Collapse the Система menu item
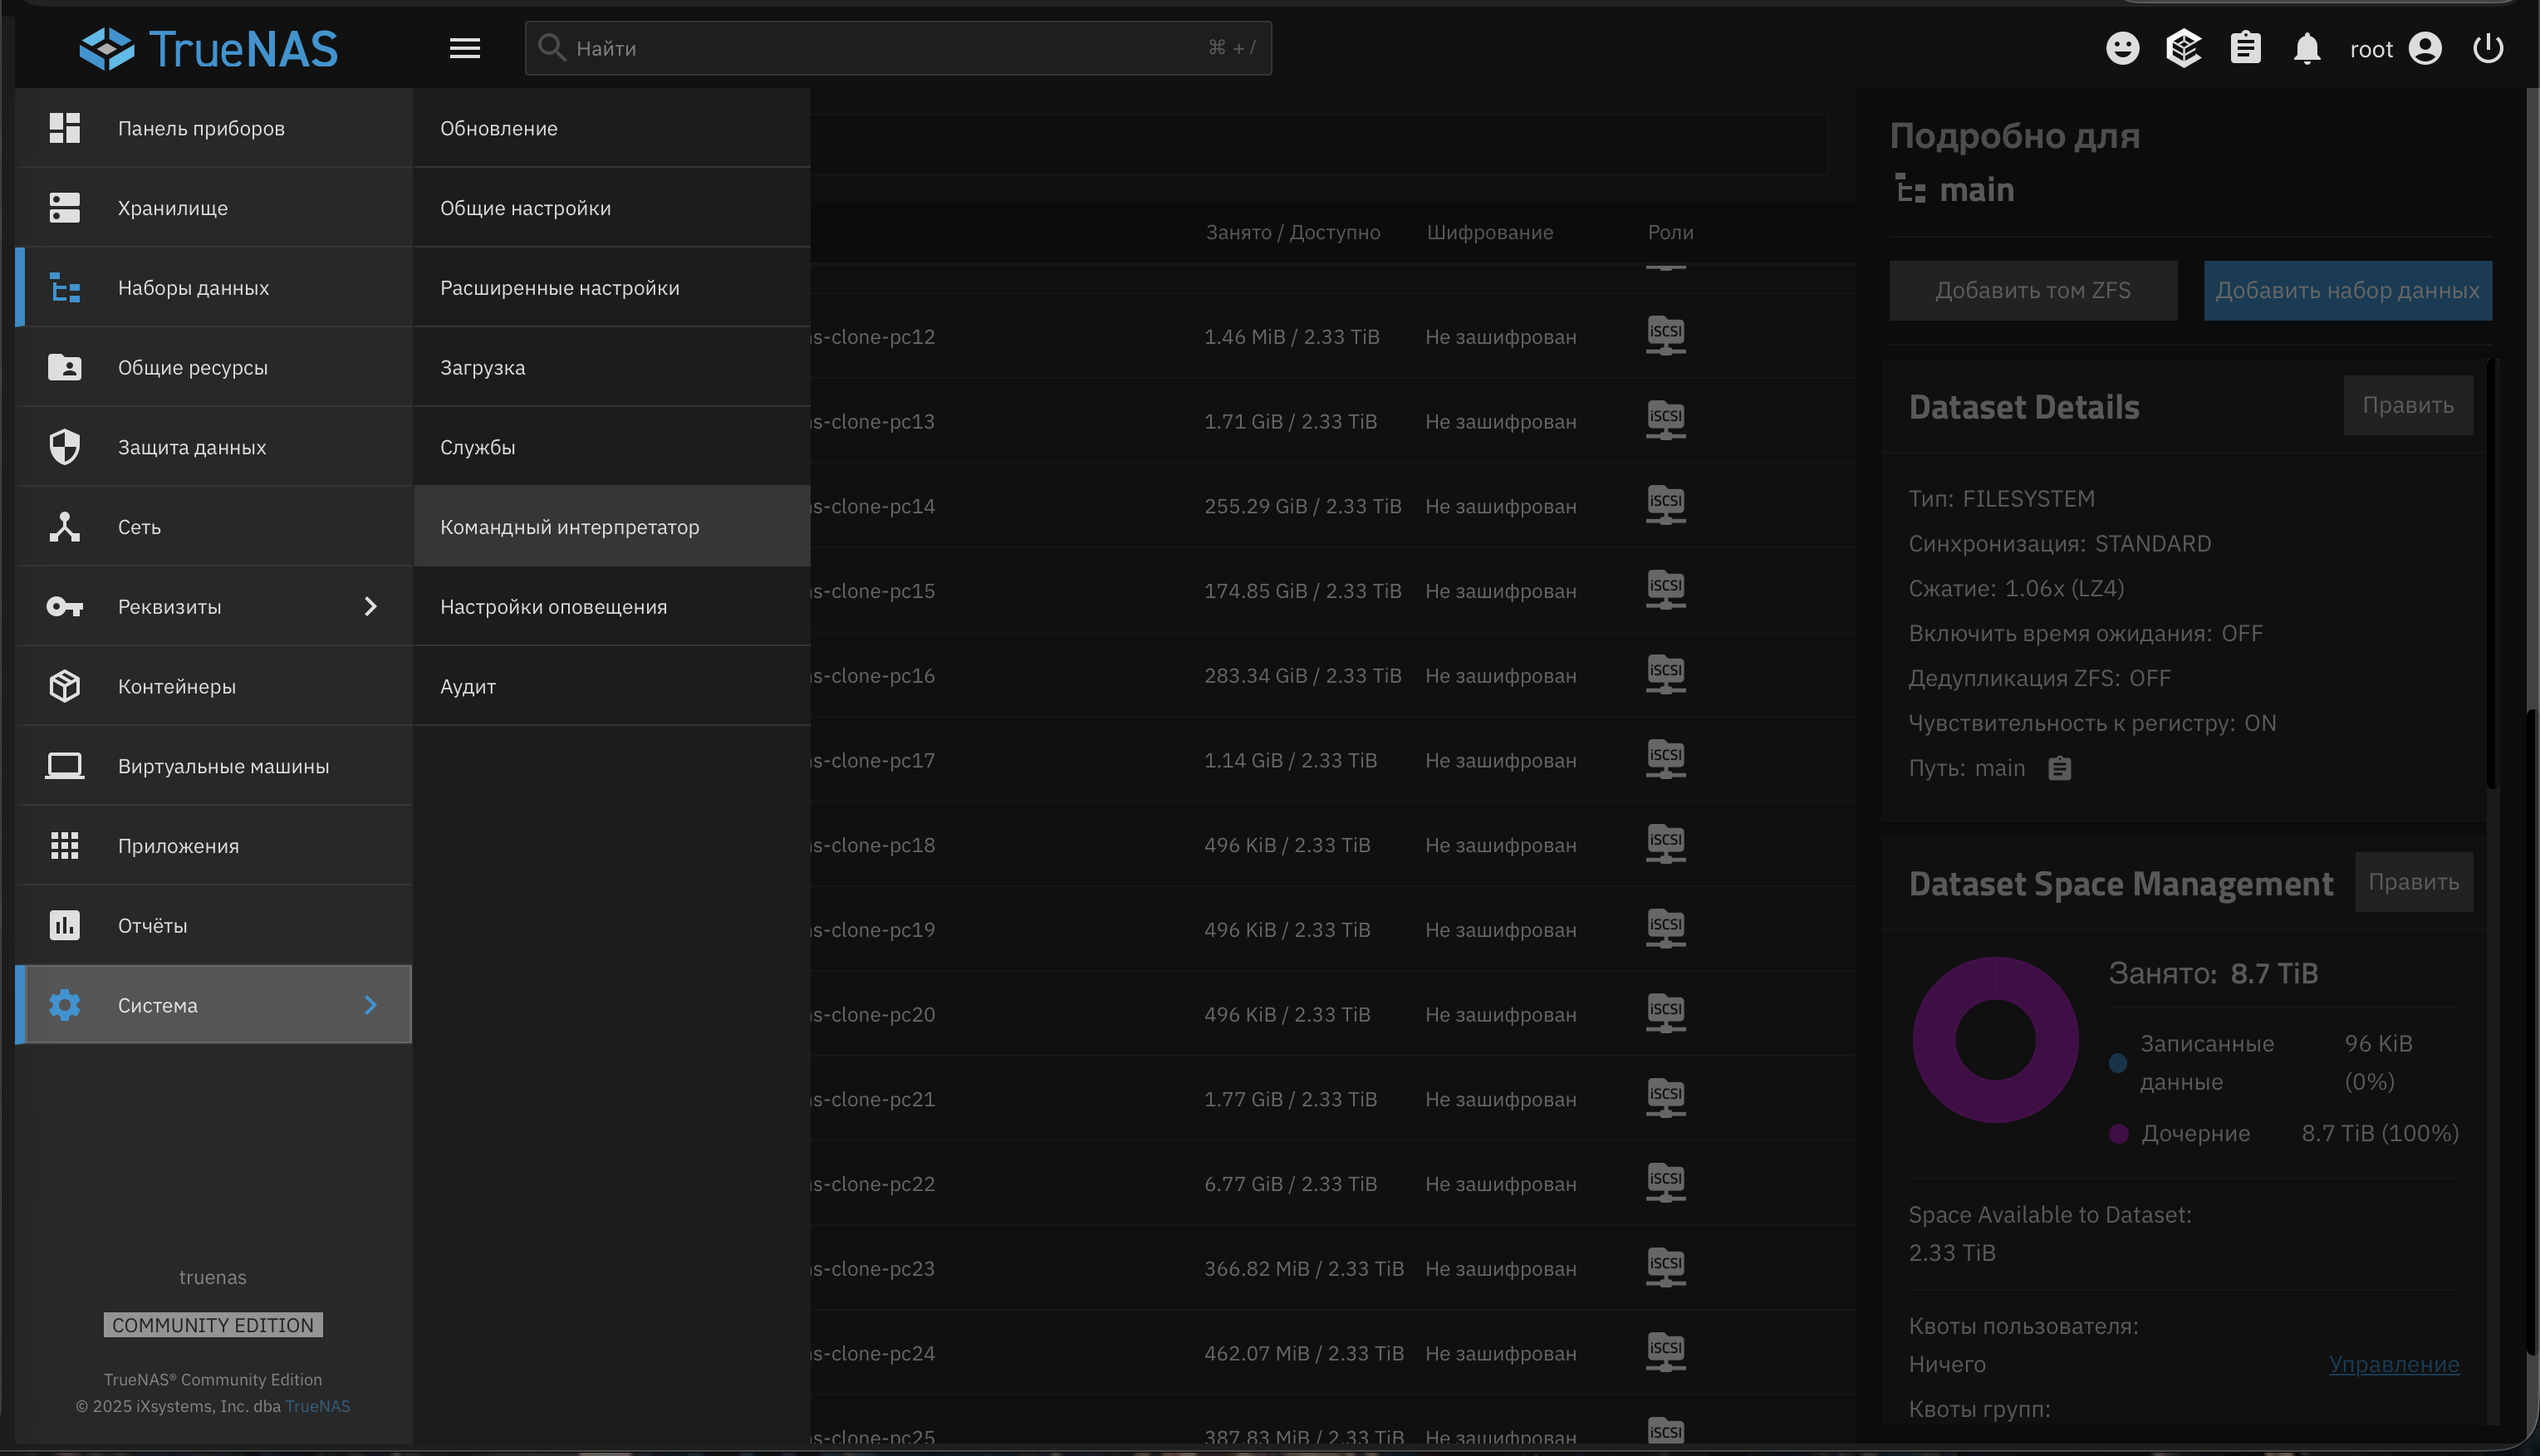Screen dimensions: 2540x1456 [x=213, y=1004]
